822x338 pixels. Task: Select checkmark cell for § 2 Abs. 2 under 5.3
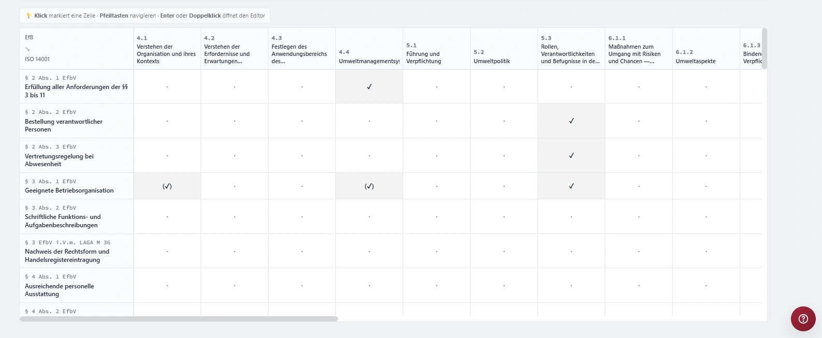point(571,121)
